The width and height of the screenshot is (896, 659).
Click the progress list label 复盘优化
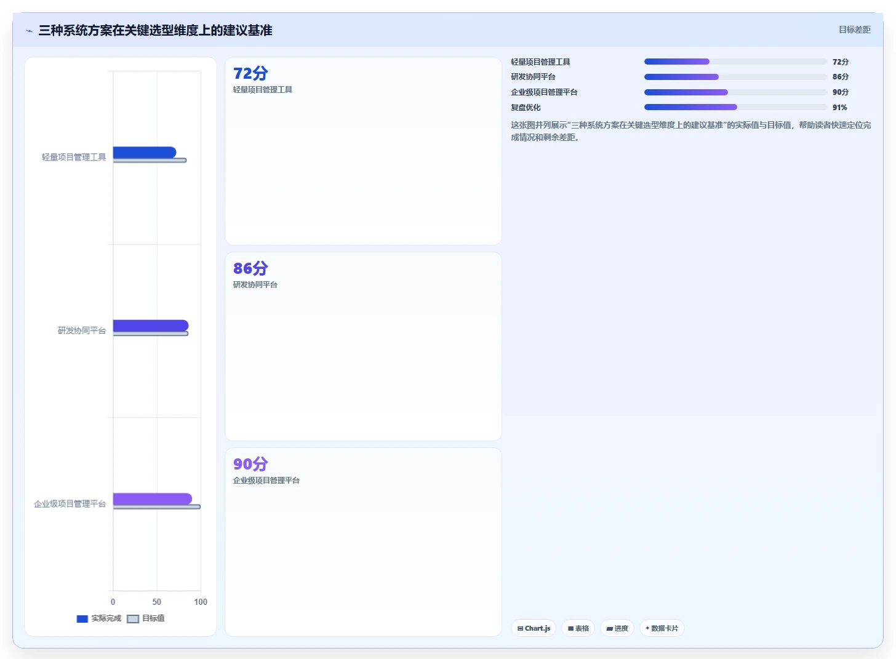click(x=526, y=108)
